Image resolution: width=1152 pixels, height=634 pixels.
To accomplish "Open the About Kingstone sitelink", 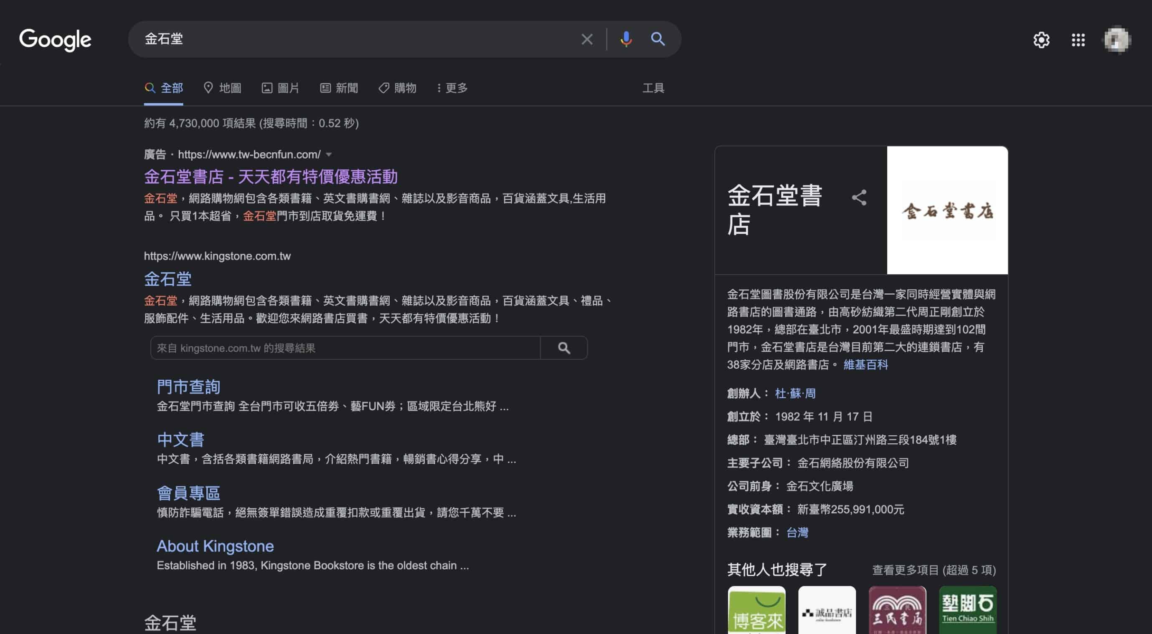I will pyautogui.click(x=215, y=546).
